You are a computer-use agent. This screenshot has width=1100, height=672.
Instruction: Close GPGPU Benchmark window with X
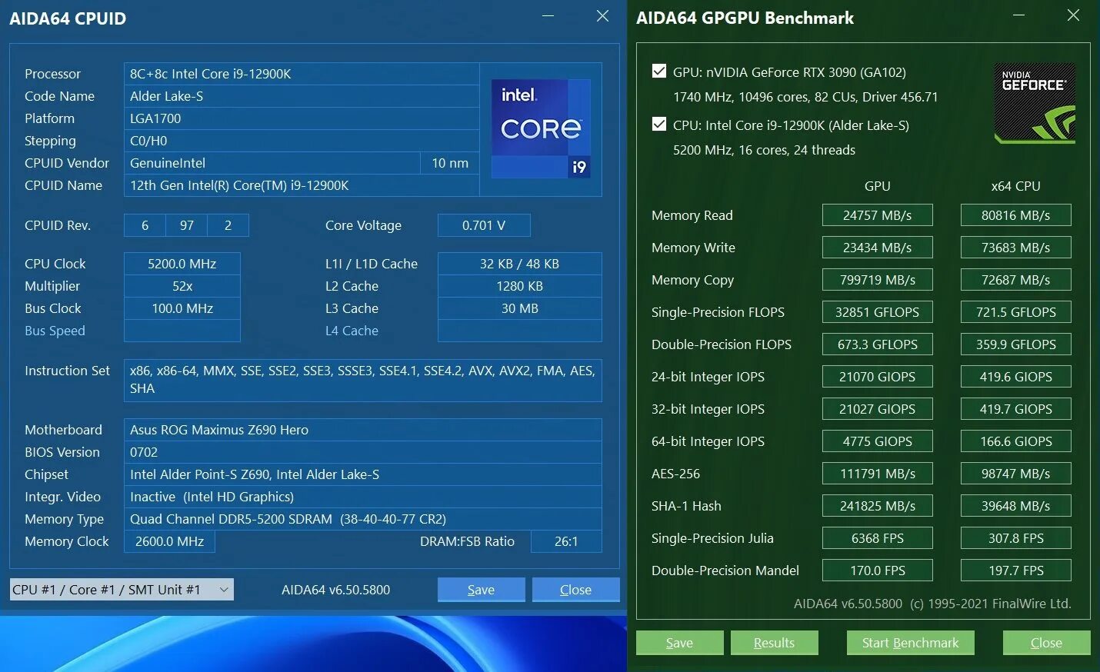point(1074,15)
